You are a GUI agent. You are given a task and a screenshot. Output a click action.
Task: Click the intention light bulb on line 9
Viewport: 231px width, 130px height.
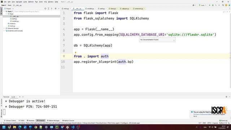click(75, 52)
